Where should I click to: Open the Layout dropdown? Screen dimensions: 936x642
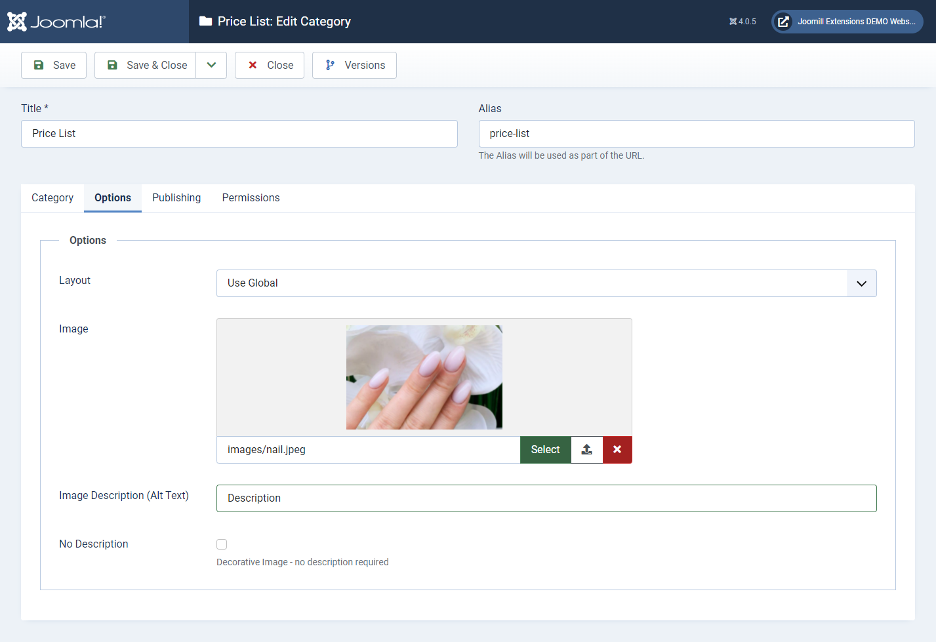point(546,283)
